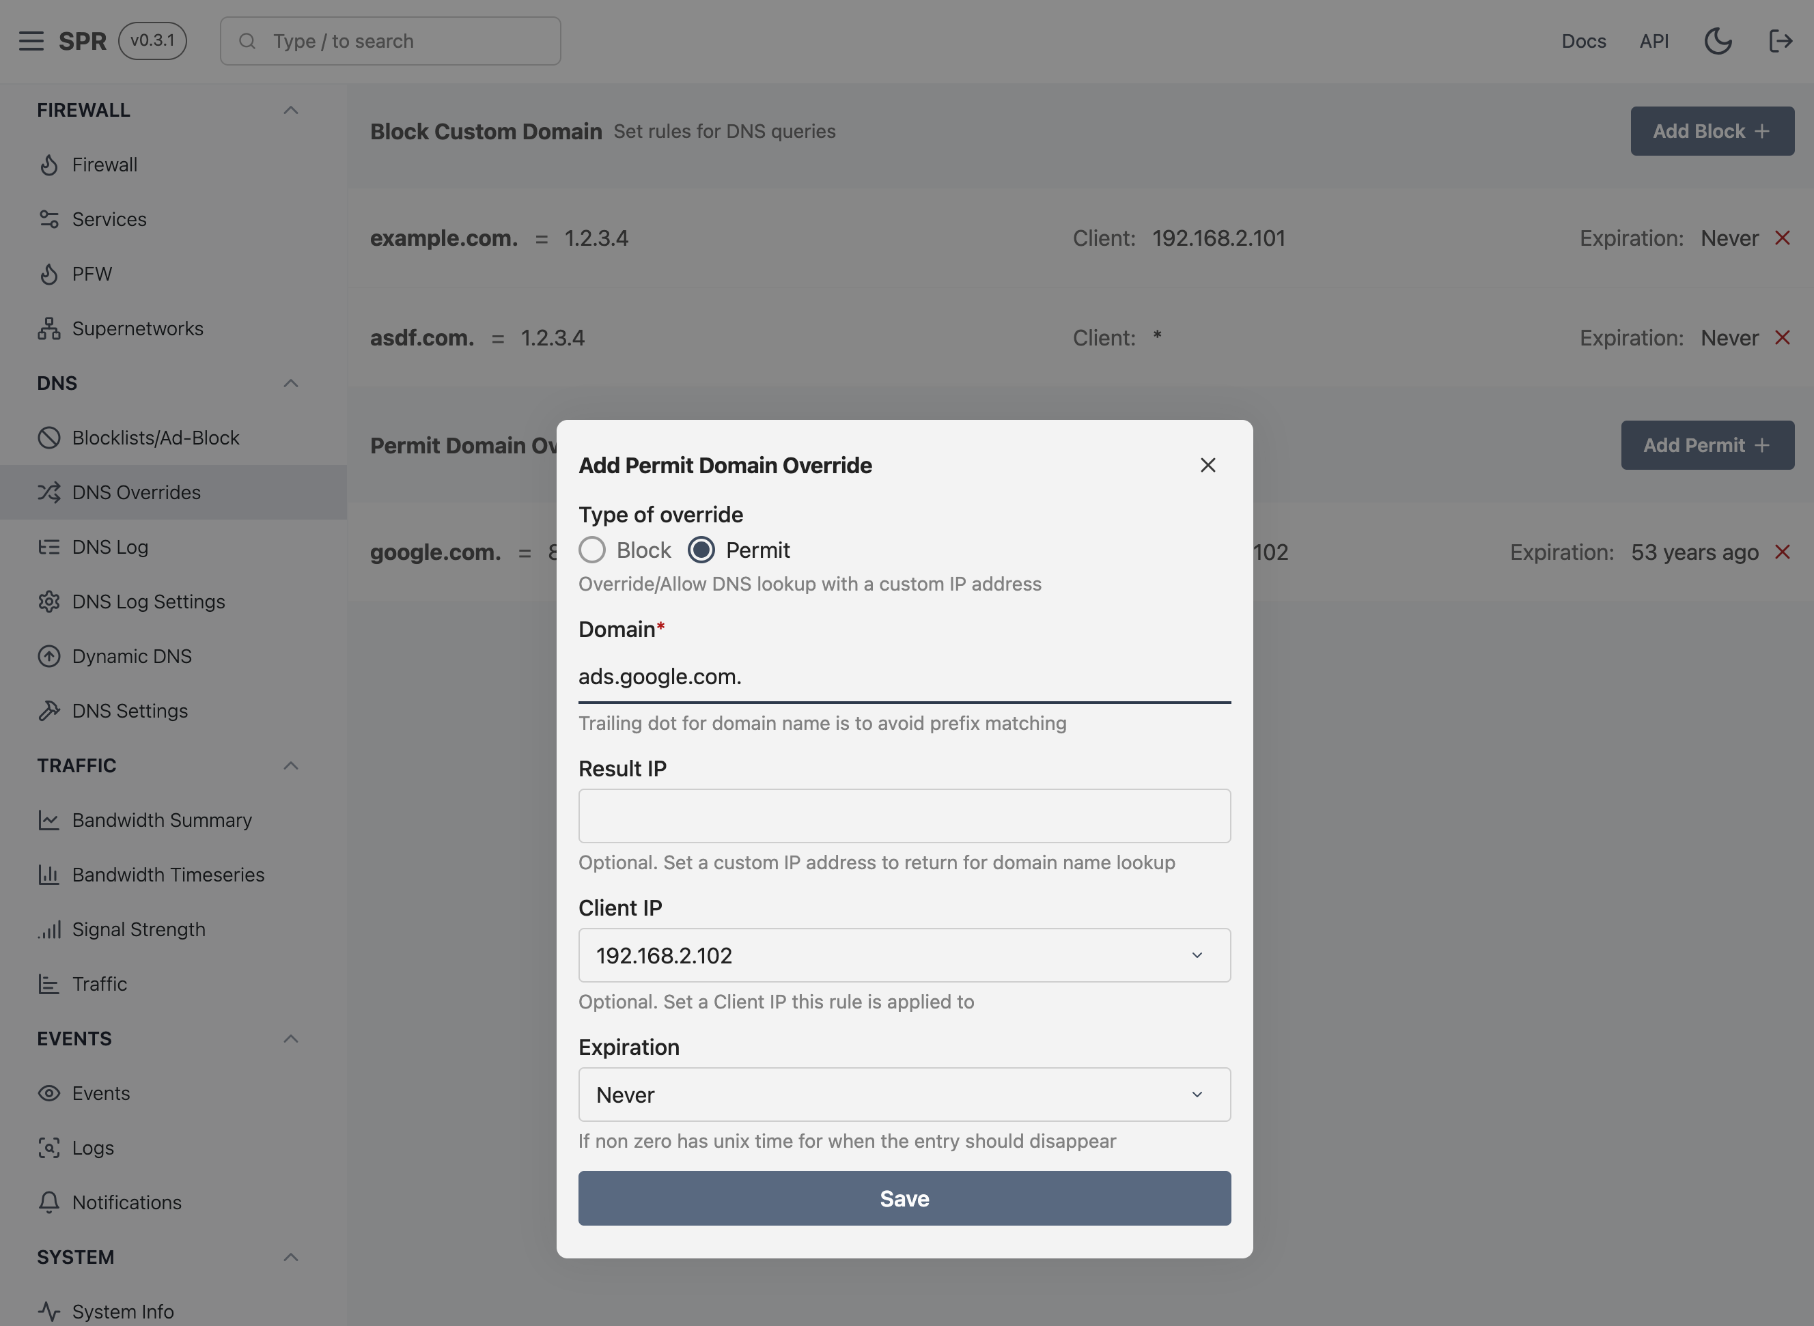
Task: Click the Supernetworks network icon
Action: tap(49, 328)
